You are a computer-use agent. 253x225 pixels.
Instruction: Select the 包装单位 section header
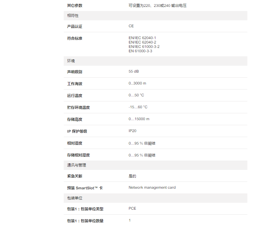pyautogui.click(x=75, y=198)
